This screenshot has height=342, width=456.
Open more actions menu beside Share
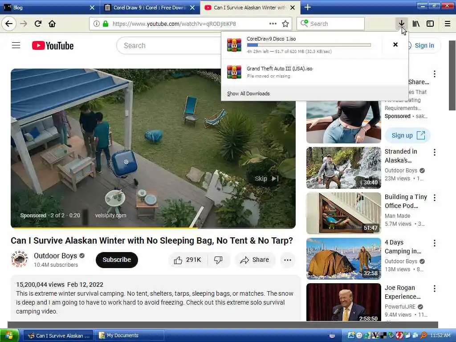point(288,260)
